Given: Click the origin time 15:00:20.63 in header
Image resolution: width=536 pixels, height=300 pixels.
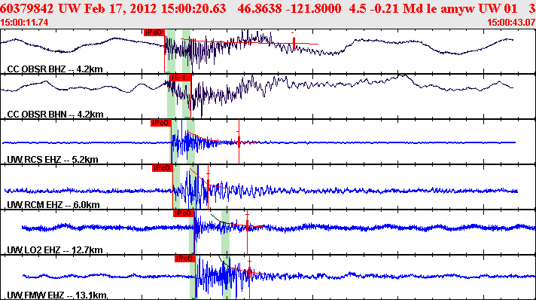Looking at the screenshot, I should 193,8.
